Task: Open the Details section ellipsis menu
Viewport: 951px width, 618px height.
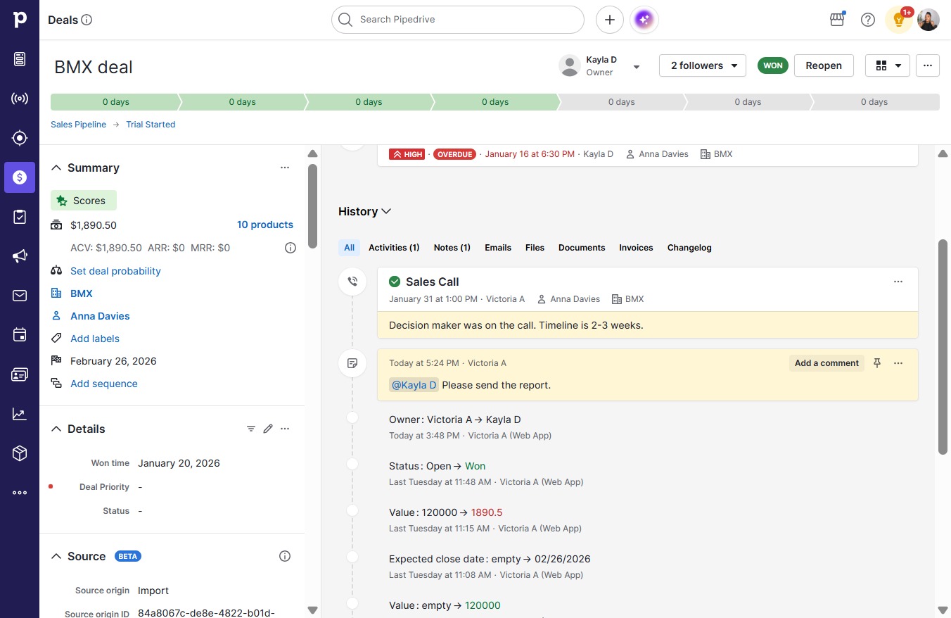Action: [285, 429]
